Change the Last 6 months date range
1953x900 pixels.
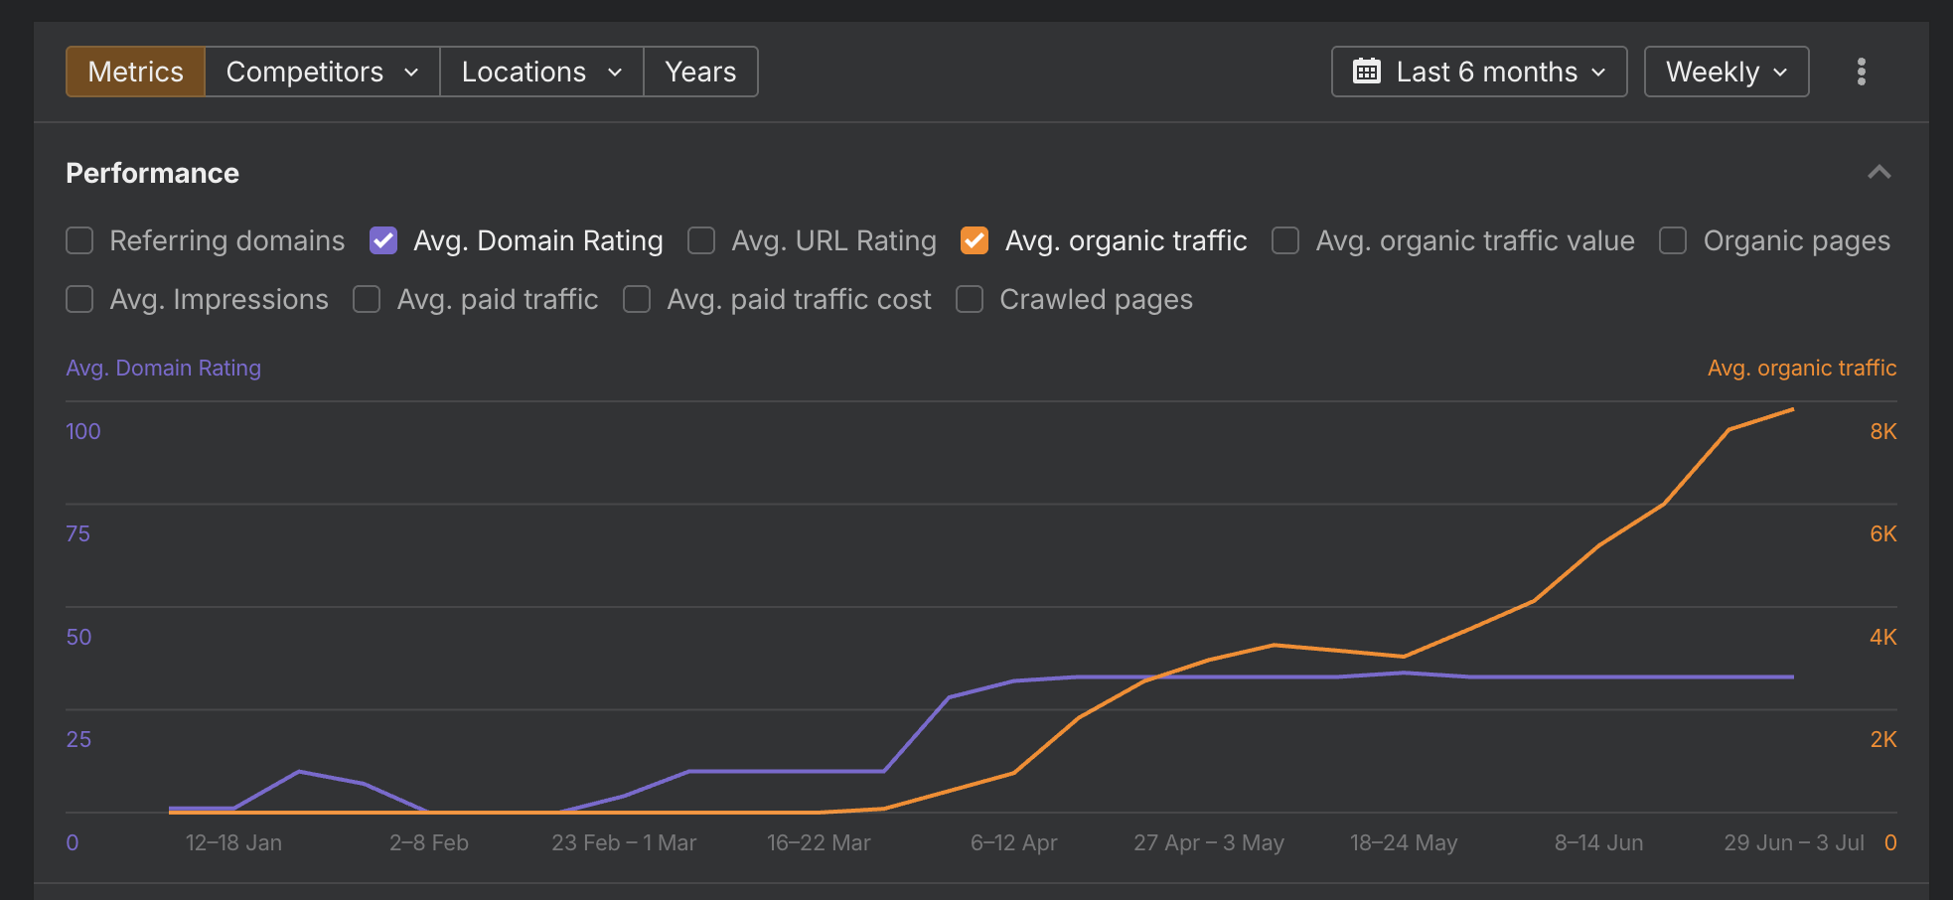[x=1479, y=72]
